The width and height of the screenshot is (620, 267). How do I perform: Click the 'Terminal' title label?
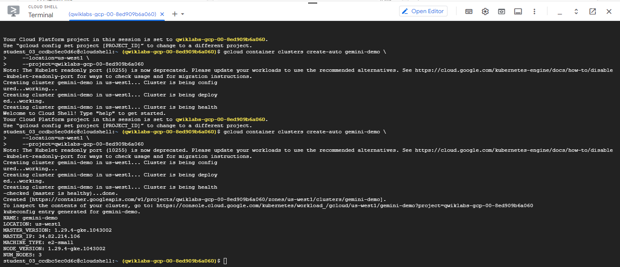pos(41,15)
